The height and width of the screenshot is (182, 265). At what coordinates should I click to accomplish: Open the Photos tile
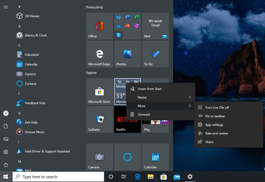[x=127, y=54]
